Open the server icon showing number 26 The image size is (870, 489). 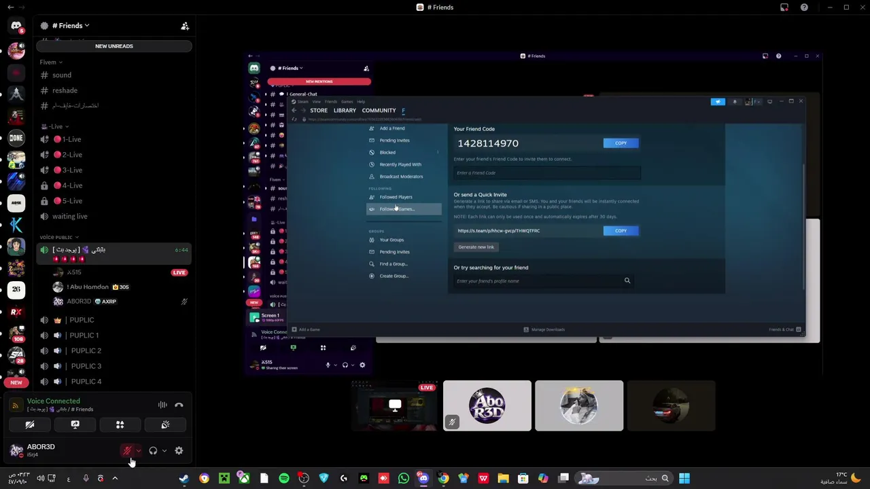[16, 289]
